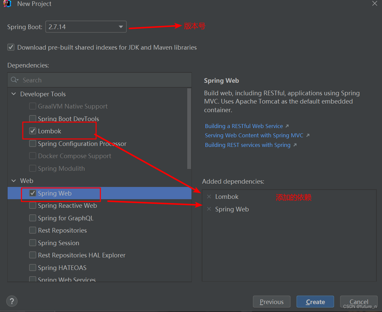Click the Spring Modulith checkbox
The width and height of the screenshot is (382, 312).
(33, 168)
